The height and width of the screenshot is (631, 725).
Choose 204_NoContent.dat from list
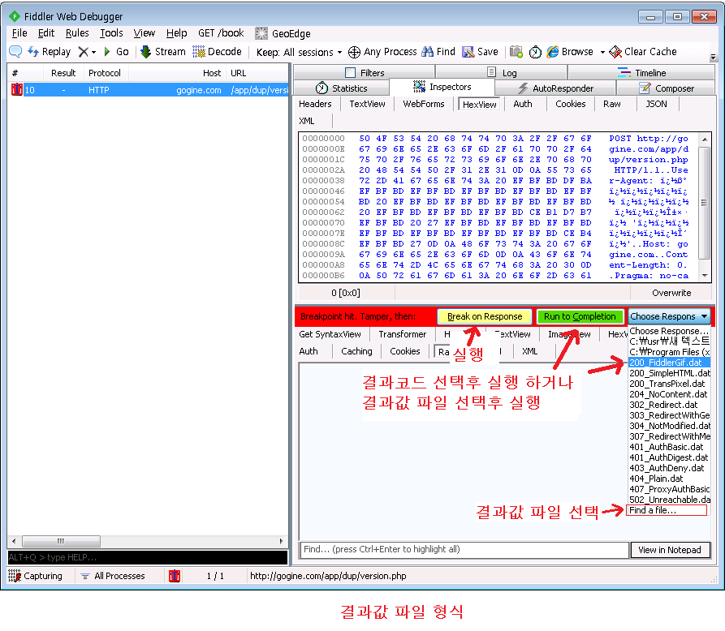(x=669, y=394)
